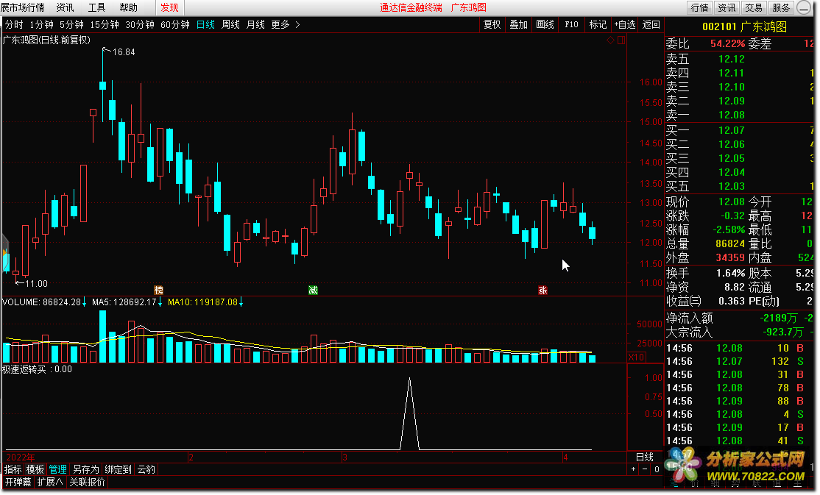This screenshot has width=820, height=495.
Task: Click the down arrow after the MA5 value
Action: pyautogui.click(x=160, y=302)
